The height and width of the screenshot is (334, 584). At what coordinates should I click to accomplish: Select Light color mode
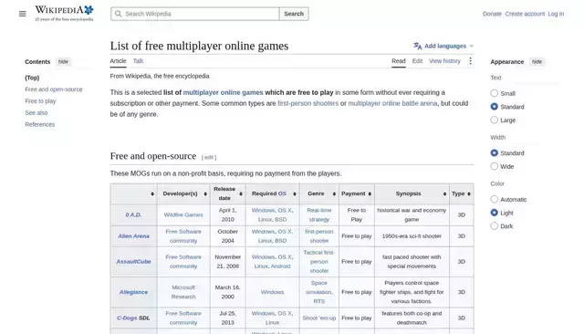(495, 213)
